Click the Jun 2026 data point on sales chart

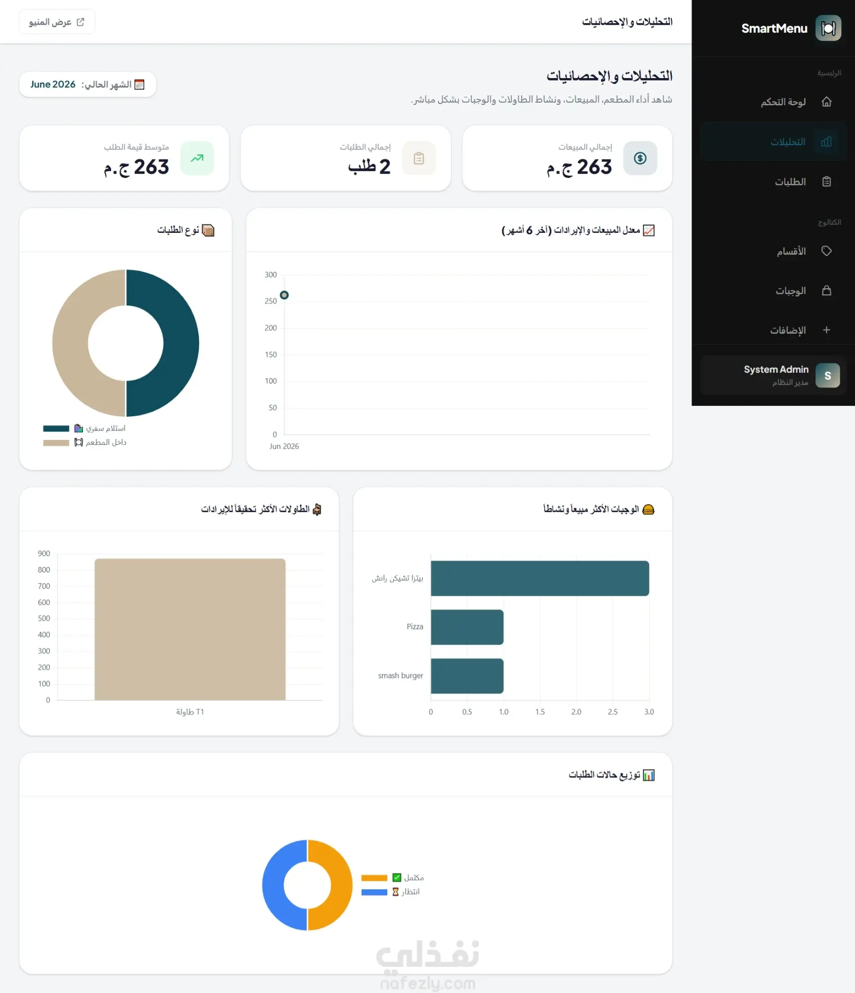pyautogui.click(x=284, y=295)
